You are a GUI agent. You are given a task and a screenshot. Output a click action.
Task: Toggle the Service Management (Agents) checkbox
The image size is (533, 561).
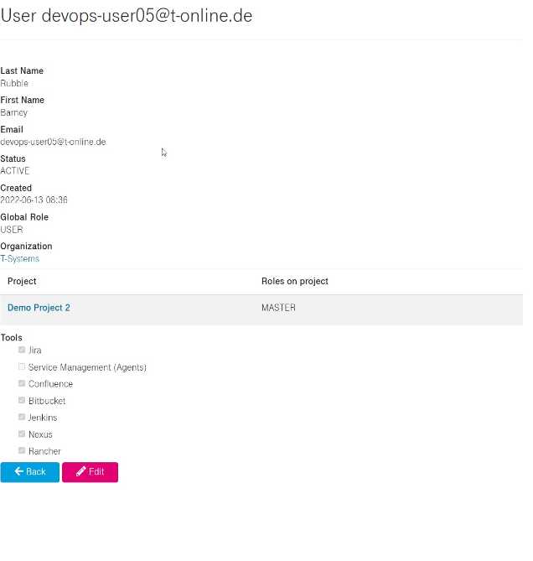click(22, 366)
